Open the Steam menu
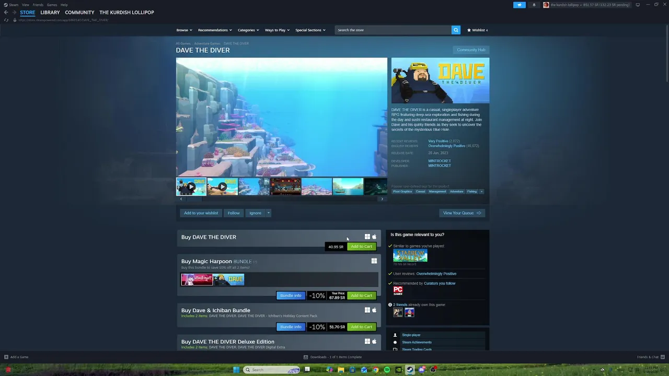 coord(14,5)
